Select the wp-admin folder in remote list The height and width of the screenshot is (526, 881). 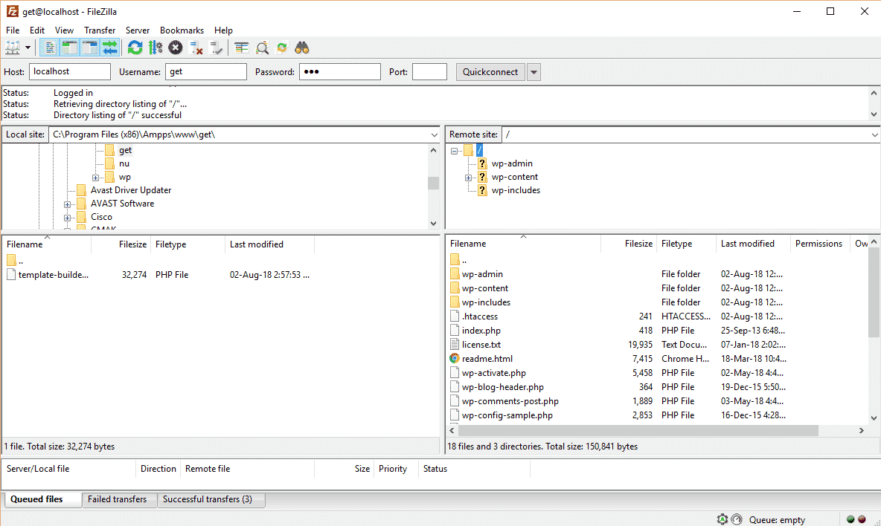coord(482,274)
